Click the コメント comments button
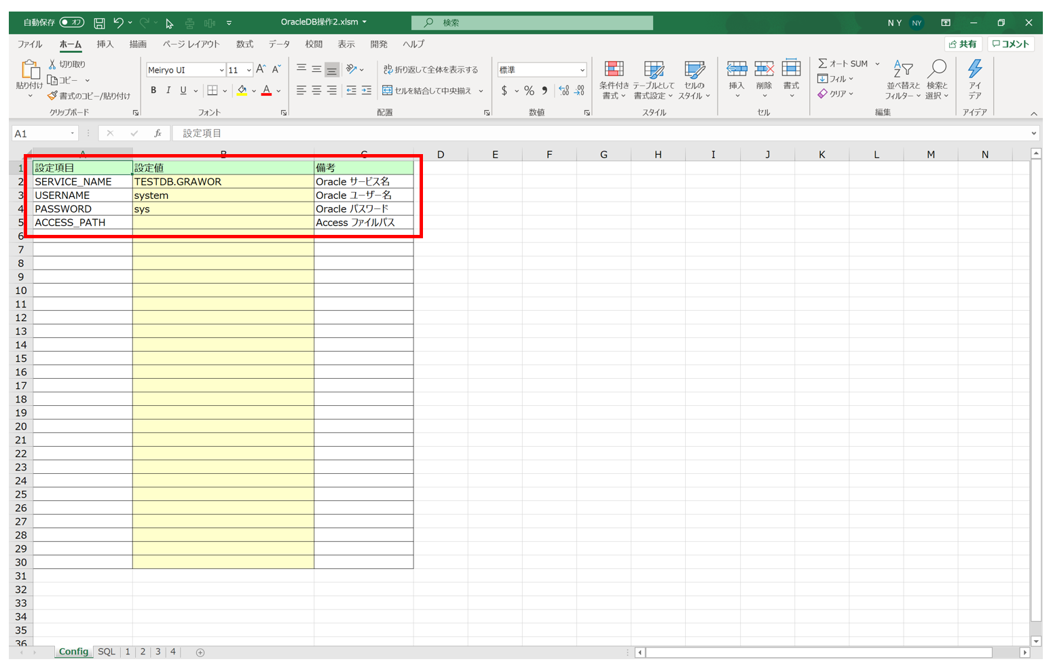This screenshot has height=670, width=1051. 1011,44
